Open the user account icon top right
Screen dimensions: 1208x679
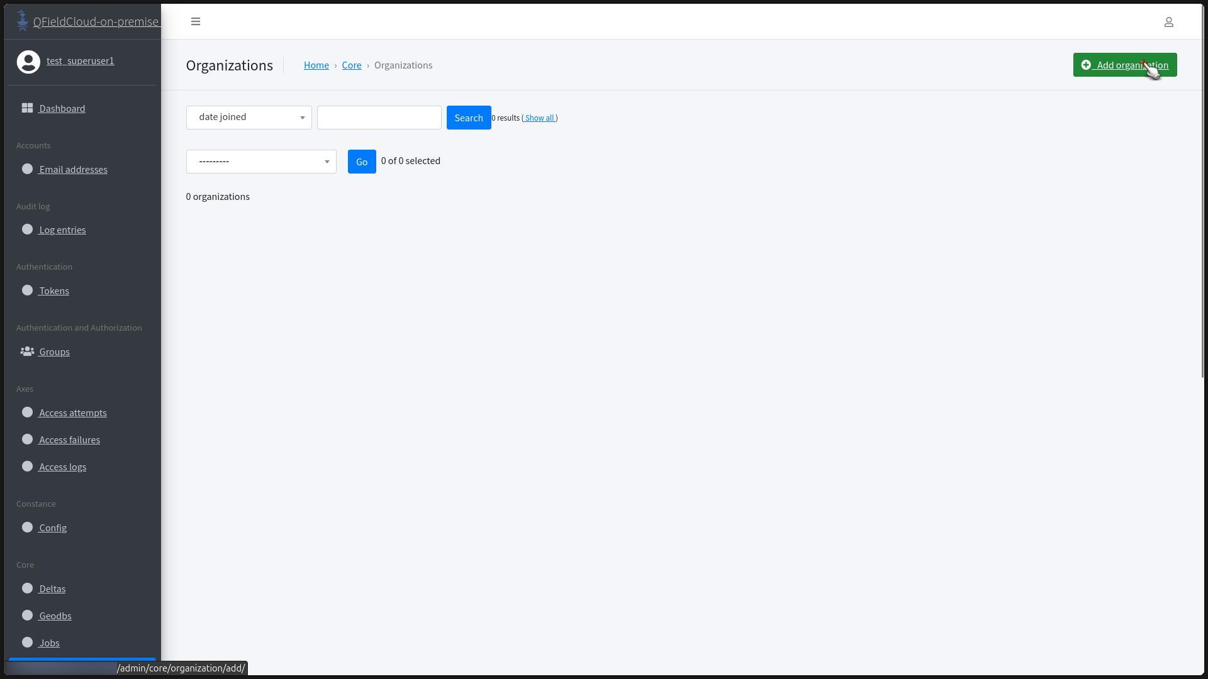pyautogui.click(x=1168, y=22)
